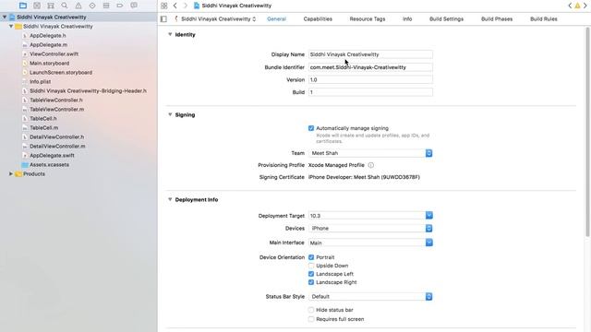The width and height of the screenshot is (591, 332).
Task: Open the Project navigator folder icon
Action: [x=23, y=6]
